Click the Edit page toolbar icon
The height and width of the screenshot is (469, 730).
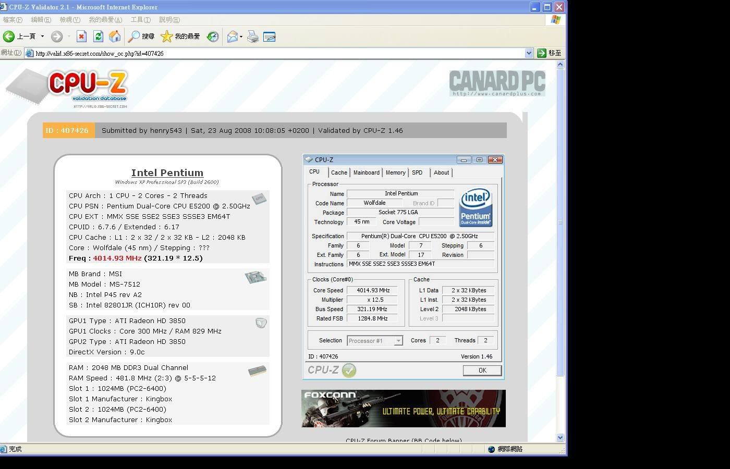click(270, 36)
